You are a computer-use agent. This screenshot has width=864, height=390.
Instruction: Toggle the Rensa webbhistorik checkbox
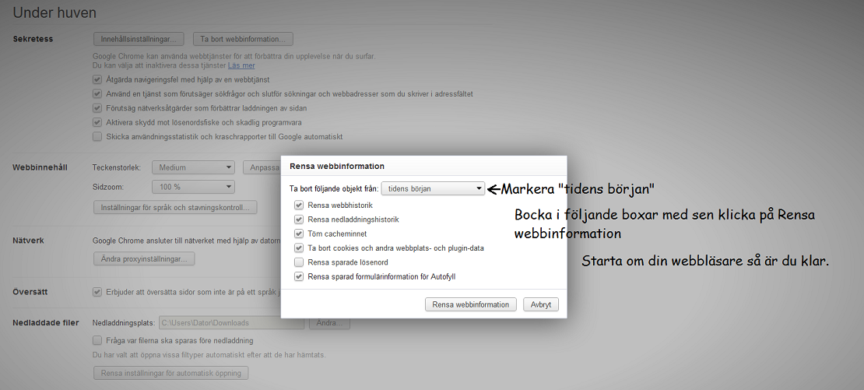click(x=299, y=206)
